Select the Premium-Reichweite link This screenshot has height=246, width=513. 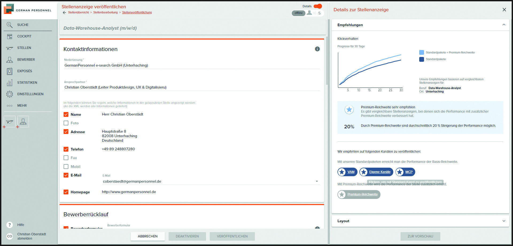click(x=363, y=194)
